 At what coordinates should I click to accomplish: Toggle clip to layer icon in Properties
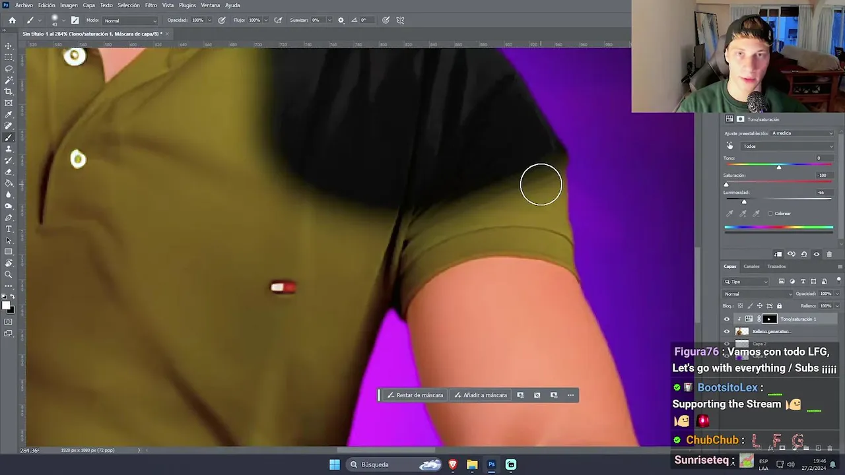coord(778,254)
